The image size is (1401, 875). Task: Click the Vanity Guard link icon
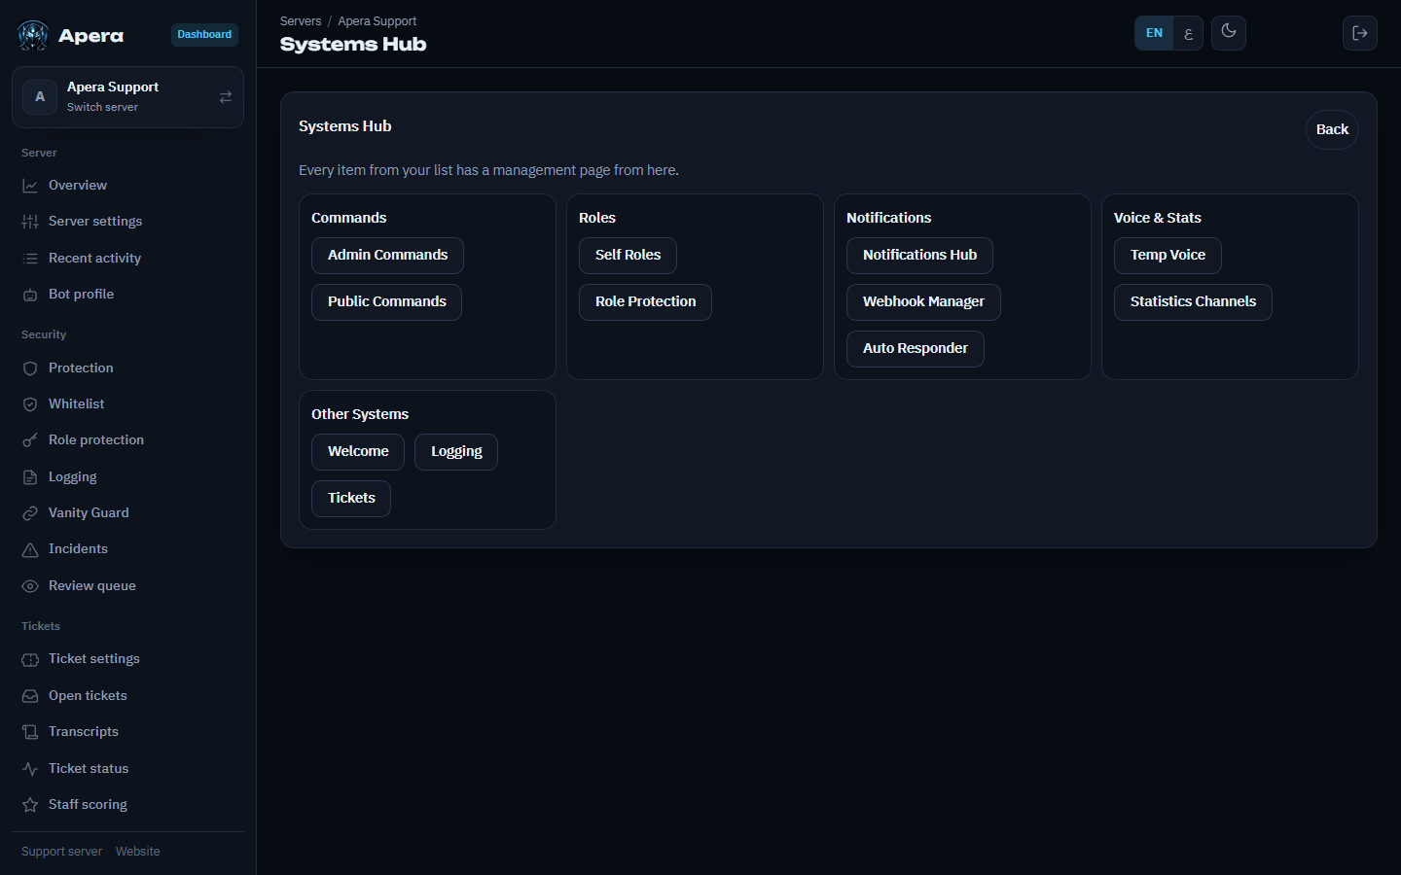click(x=30, y=513)
